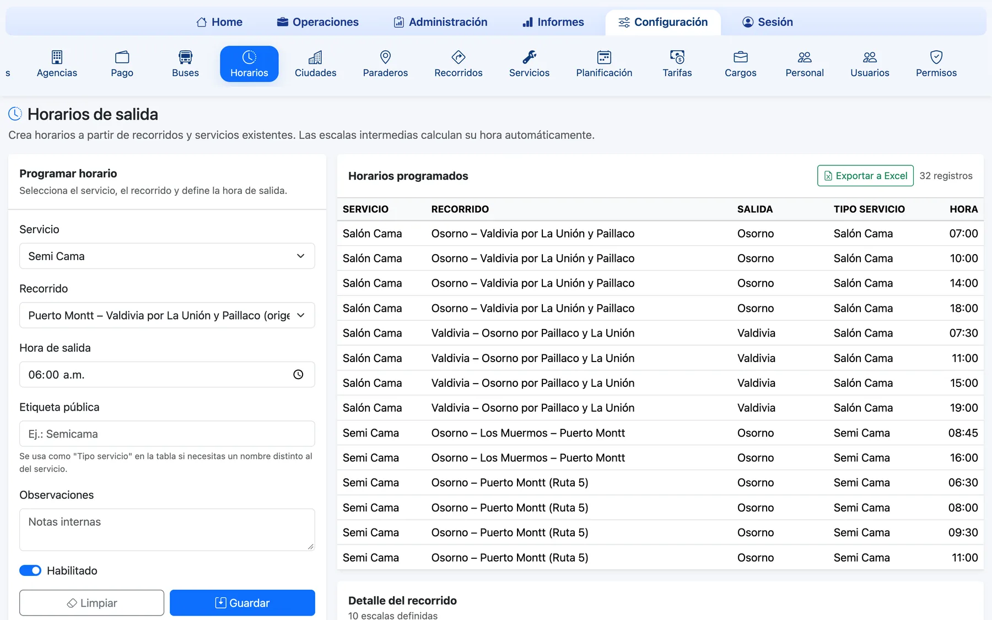Viewport: 992px width, 620px height.
Task: Click the Horarios de salida heading clock icon
Action: (x=15, y=114)
